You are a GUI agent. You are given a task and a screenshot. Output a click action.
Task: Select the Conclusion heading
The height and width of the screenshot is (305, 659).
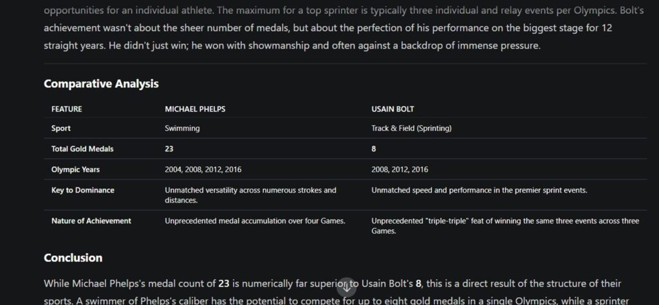point(73,257)
